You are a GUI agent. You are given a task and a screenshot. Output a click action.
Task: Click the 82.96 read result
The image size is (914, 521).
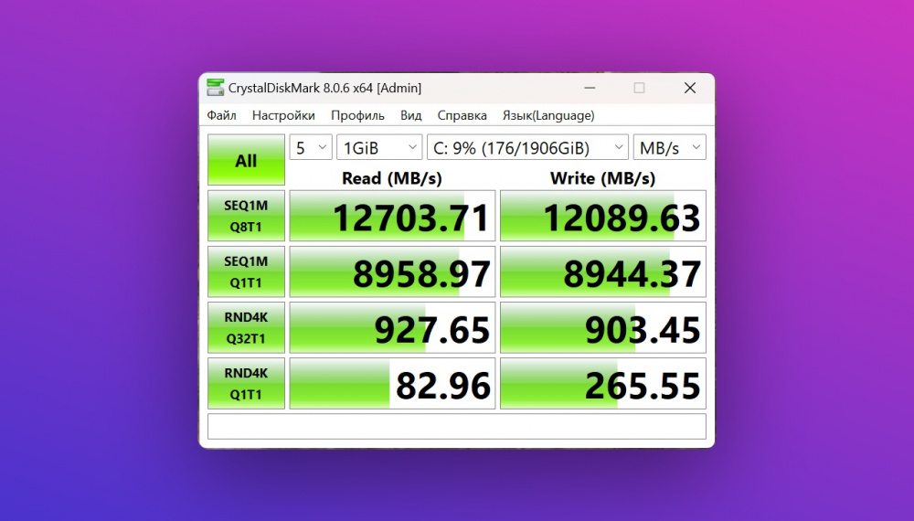[392, 384]
